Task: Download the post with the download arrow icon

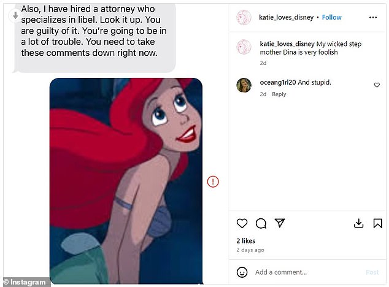Action: pyautogui.click(x=358, y=223)
